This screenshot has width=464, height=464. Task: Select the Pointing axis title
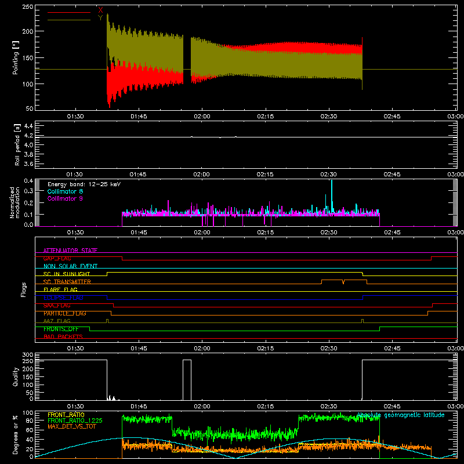pyautogui.click(x=16, y=57)
